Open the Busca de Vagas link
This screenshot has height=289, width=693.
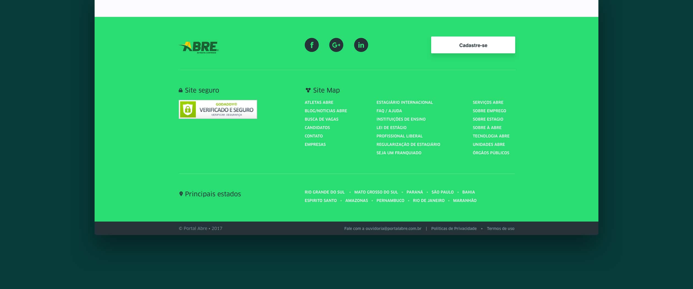pos(321,119)
